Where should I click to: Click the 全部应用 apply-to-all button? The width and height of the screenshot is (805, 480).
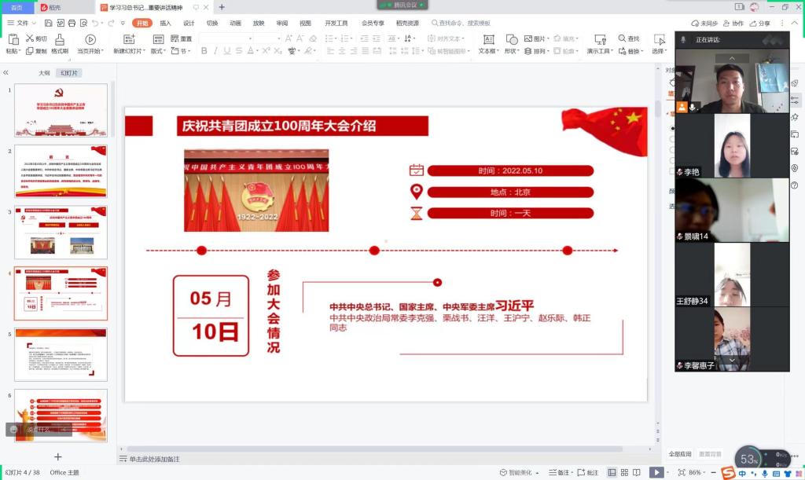point(680,454)
